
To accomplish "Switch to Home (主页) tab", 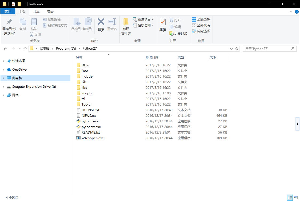I will click(x=22, y=12).
